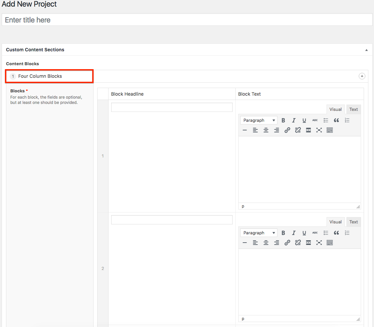Collapse the Four Column Blocks layout
The height and width of the screenshot is (327, 374).
click(x=362, y=76)
